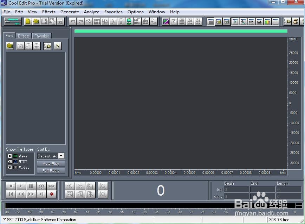Open the Favorites menu in menu bar
This screenshot has width=305, height=224.
tap(113, 12)
